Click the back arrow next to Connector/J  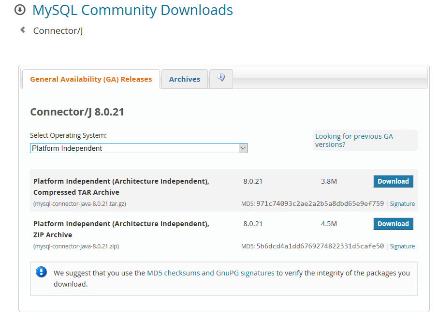point(23,30)
